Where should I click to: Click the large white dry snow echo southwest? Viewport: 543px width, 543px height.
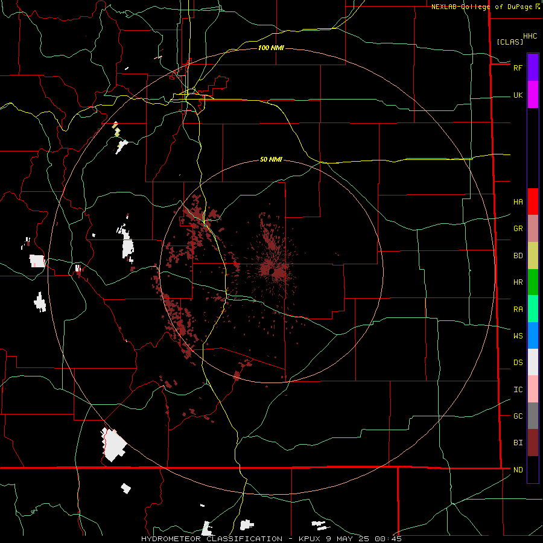tap(113, 445)
